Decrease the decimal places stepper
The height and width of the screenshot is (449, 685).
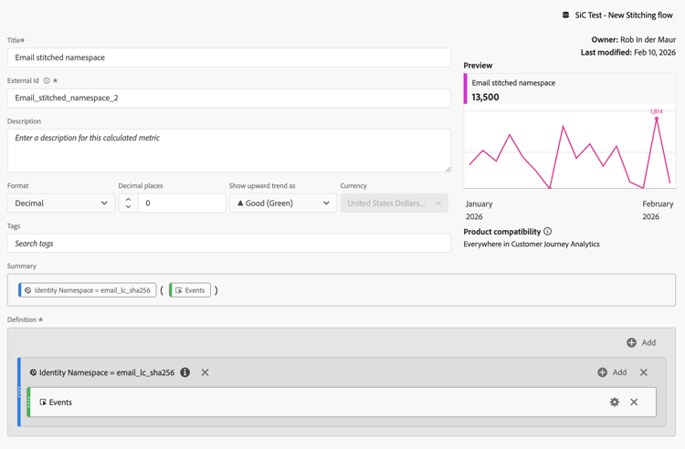[128, 207]
